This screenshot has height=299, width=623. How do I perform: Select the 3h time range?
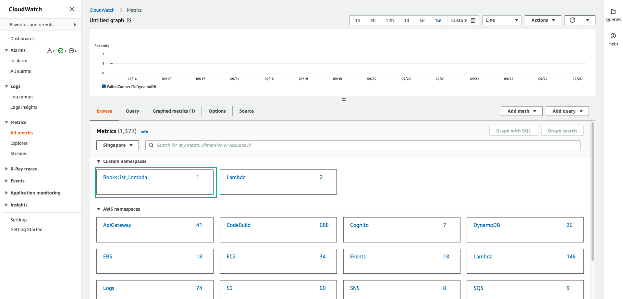click(x=373, y=20)
